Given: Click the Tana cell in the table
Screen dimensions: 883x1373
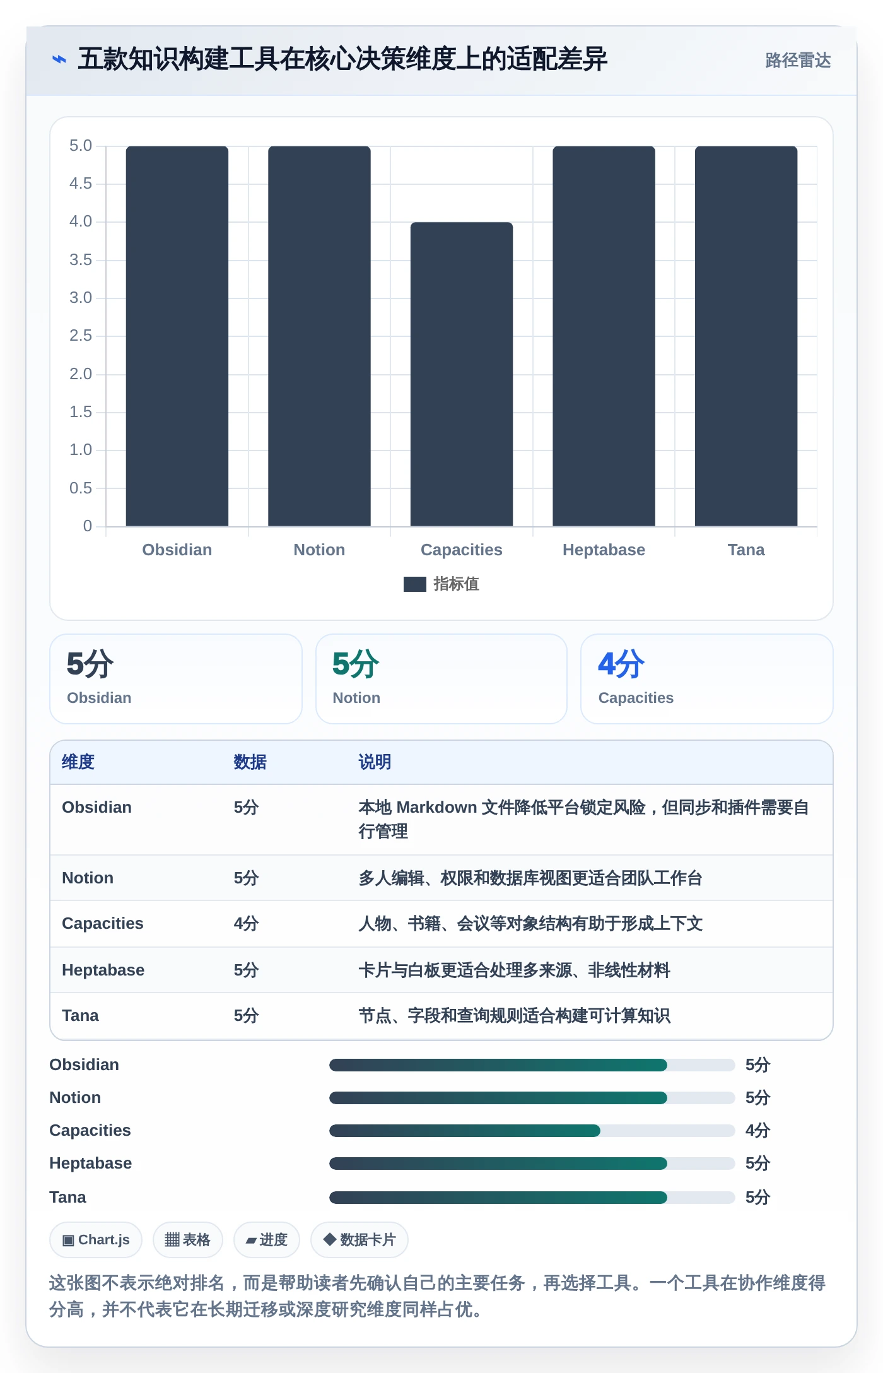Looking at the screenshot, I should 81,1016.
